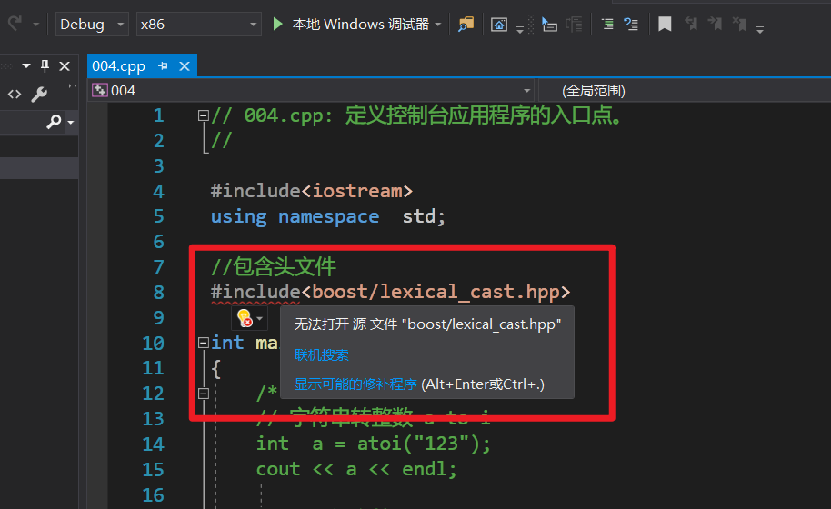Open the lightbulb quick actions dropdown arrow
The width and height of the screenshot is (831, 509).
(x=260, y=318)
